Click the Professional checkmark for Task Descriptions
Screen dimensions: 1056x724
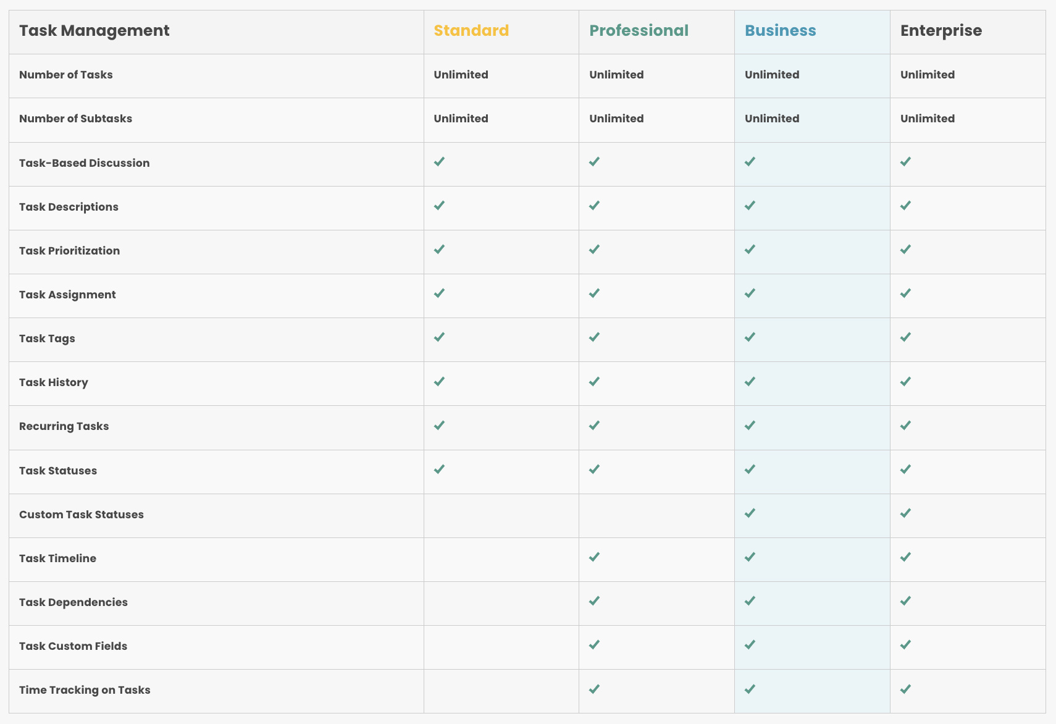click(x=594, y=206)
